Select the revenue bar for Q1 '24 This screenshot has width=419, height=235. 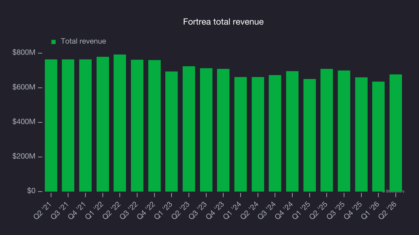pyautogui.click(x=241, y=134)
